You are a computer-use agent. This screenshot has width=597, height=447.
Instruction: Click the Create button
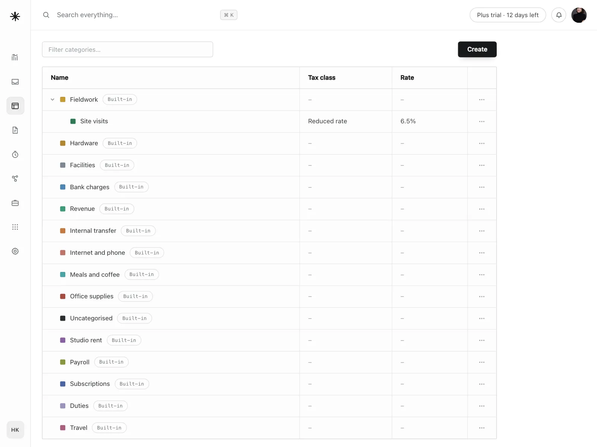[x=477, y=49]
